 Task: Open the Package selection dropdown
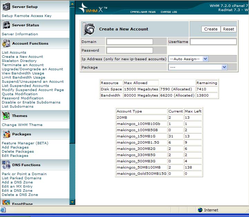[x=198, y=67]
